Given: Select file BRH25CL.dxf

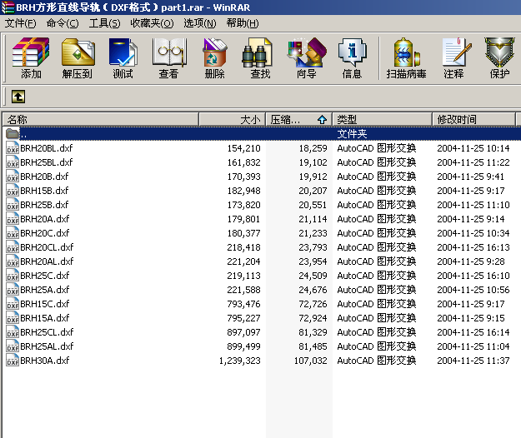Looking at the screenshot, I should click(x=47, y=332).
